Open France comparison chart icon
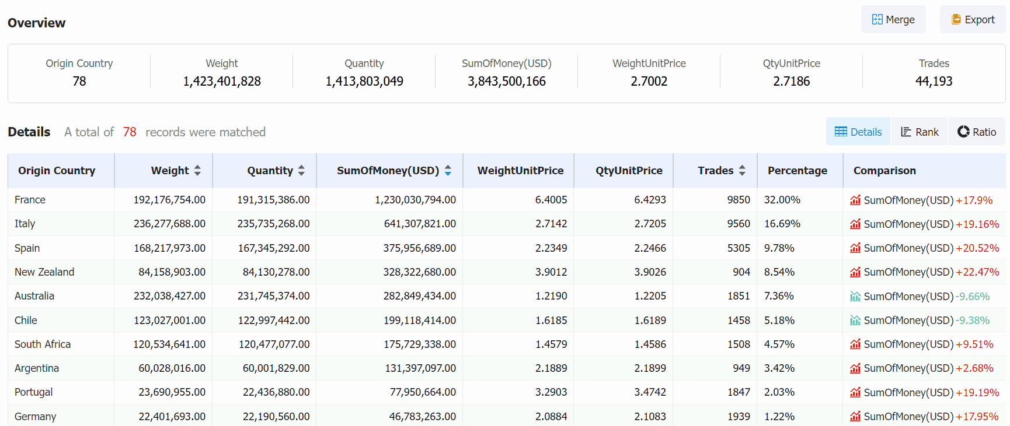Screen dimensions: 1010x426 point(855,200)
